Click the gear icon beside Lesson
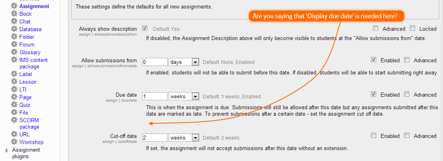Screen dimensions: 443x161 click(14, 82)
